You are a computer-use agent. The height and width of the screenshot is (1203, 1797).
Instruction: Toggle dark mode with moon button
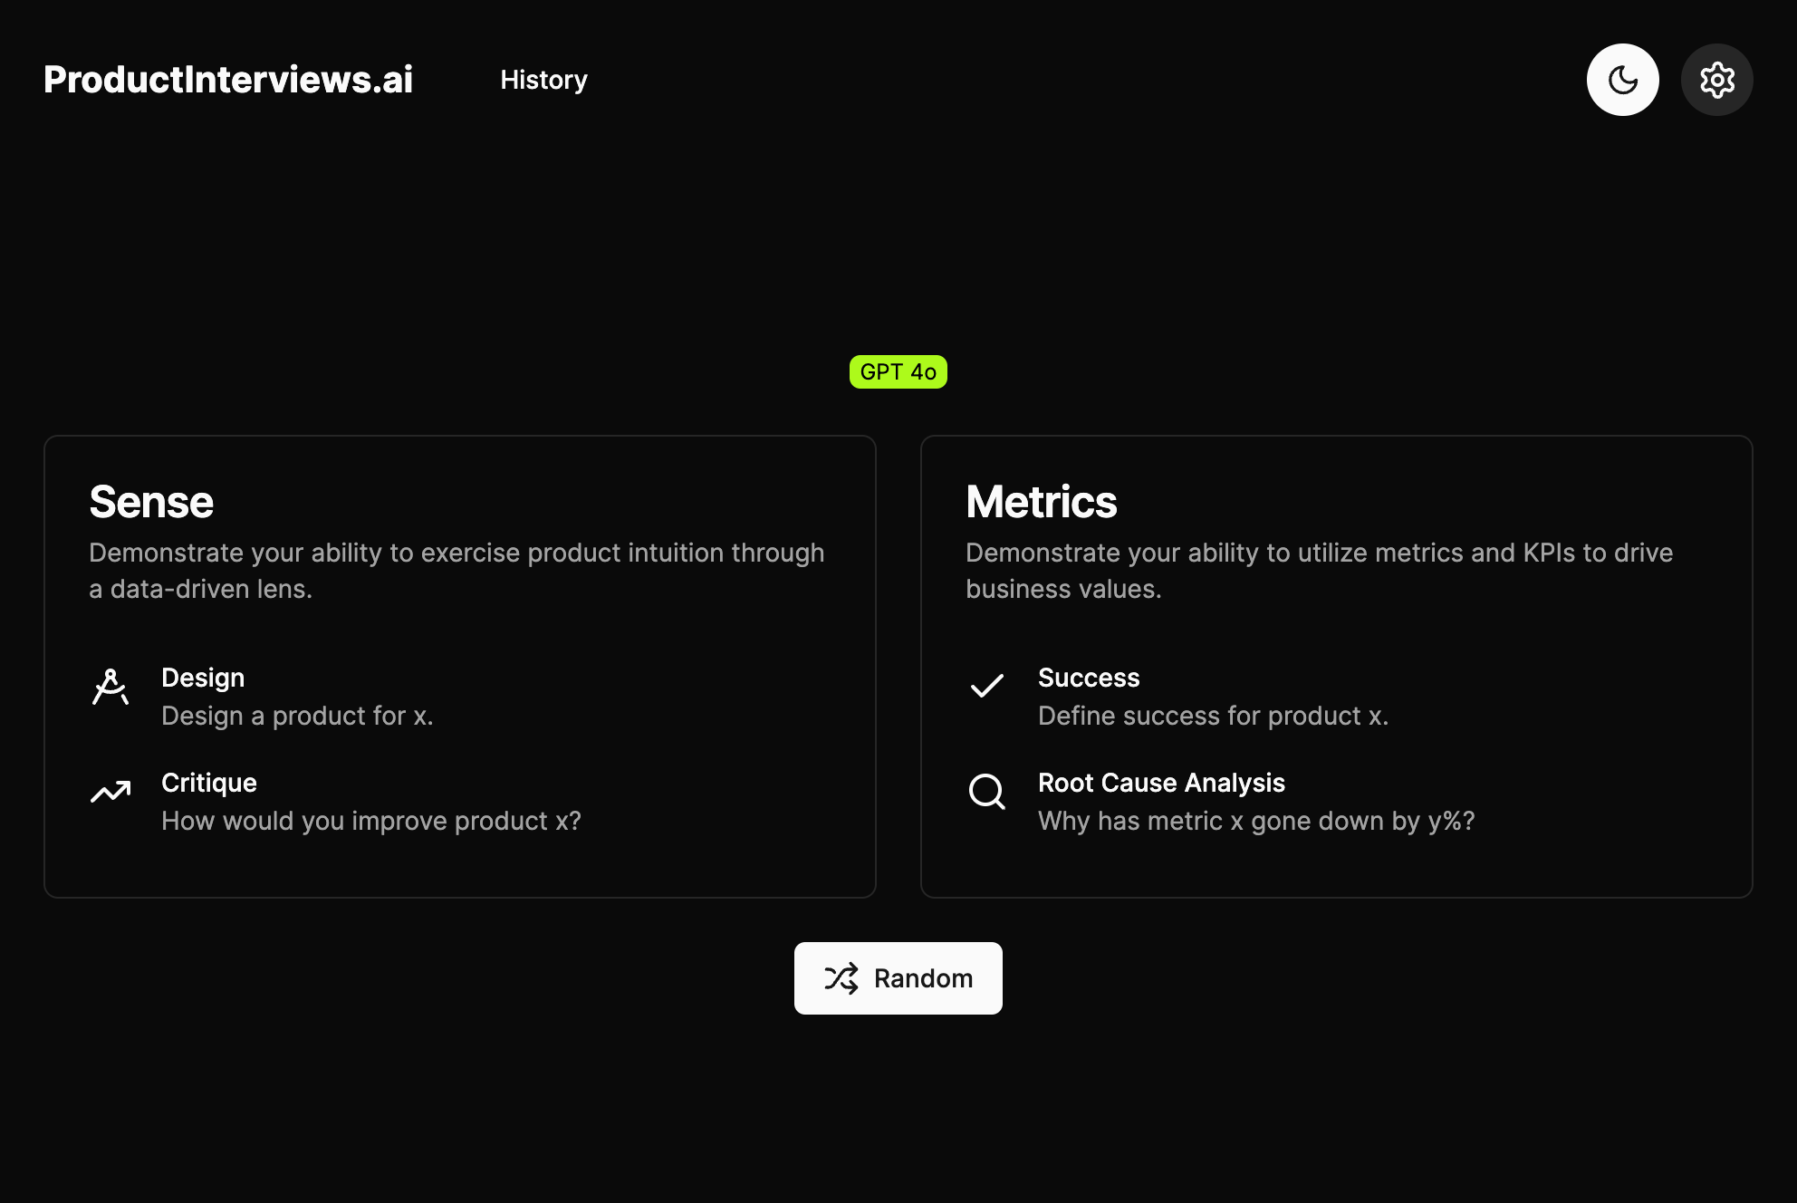[x=1622, y=80]
